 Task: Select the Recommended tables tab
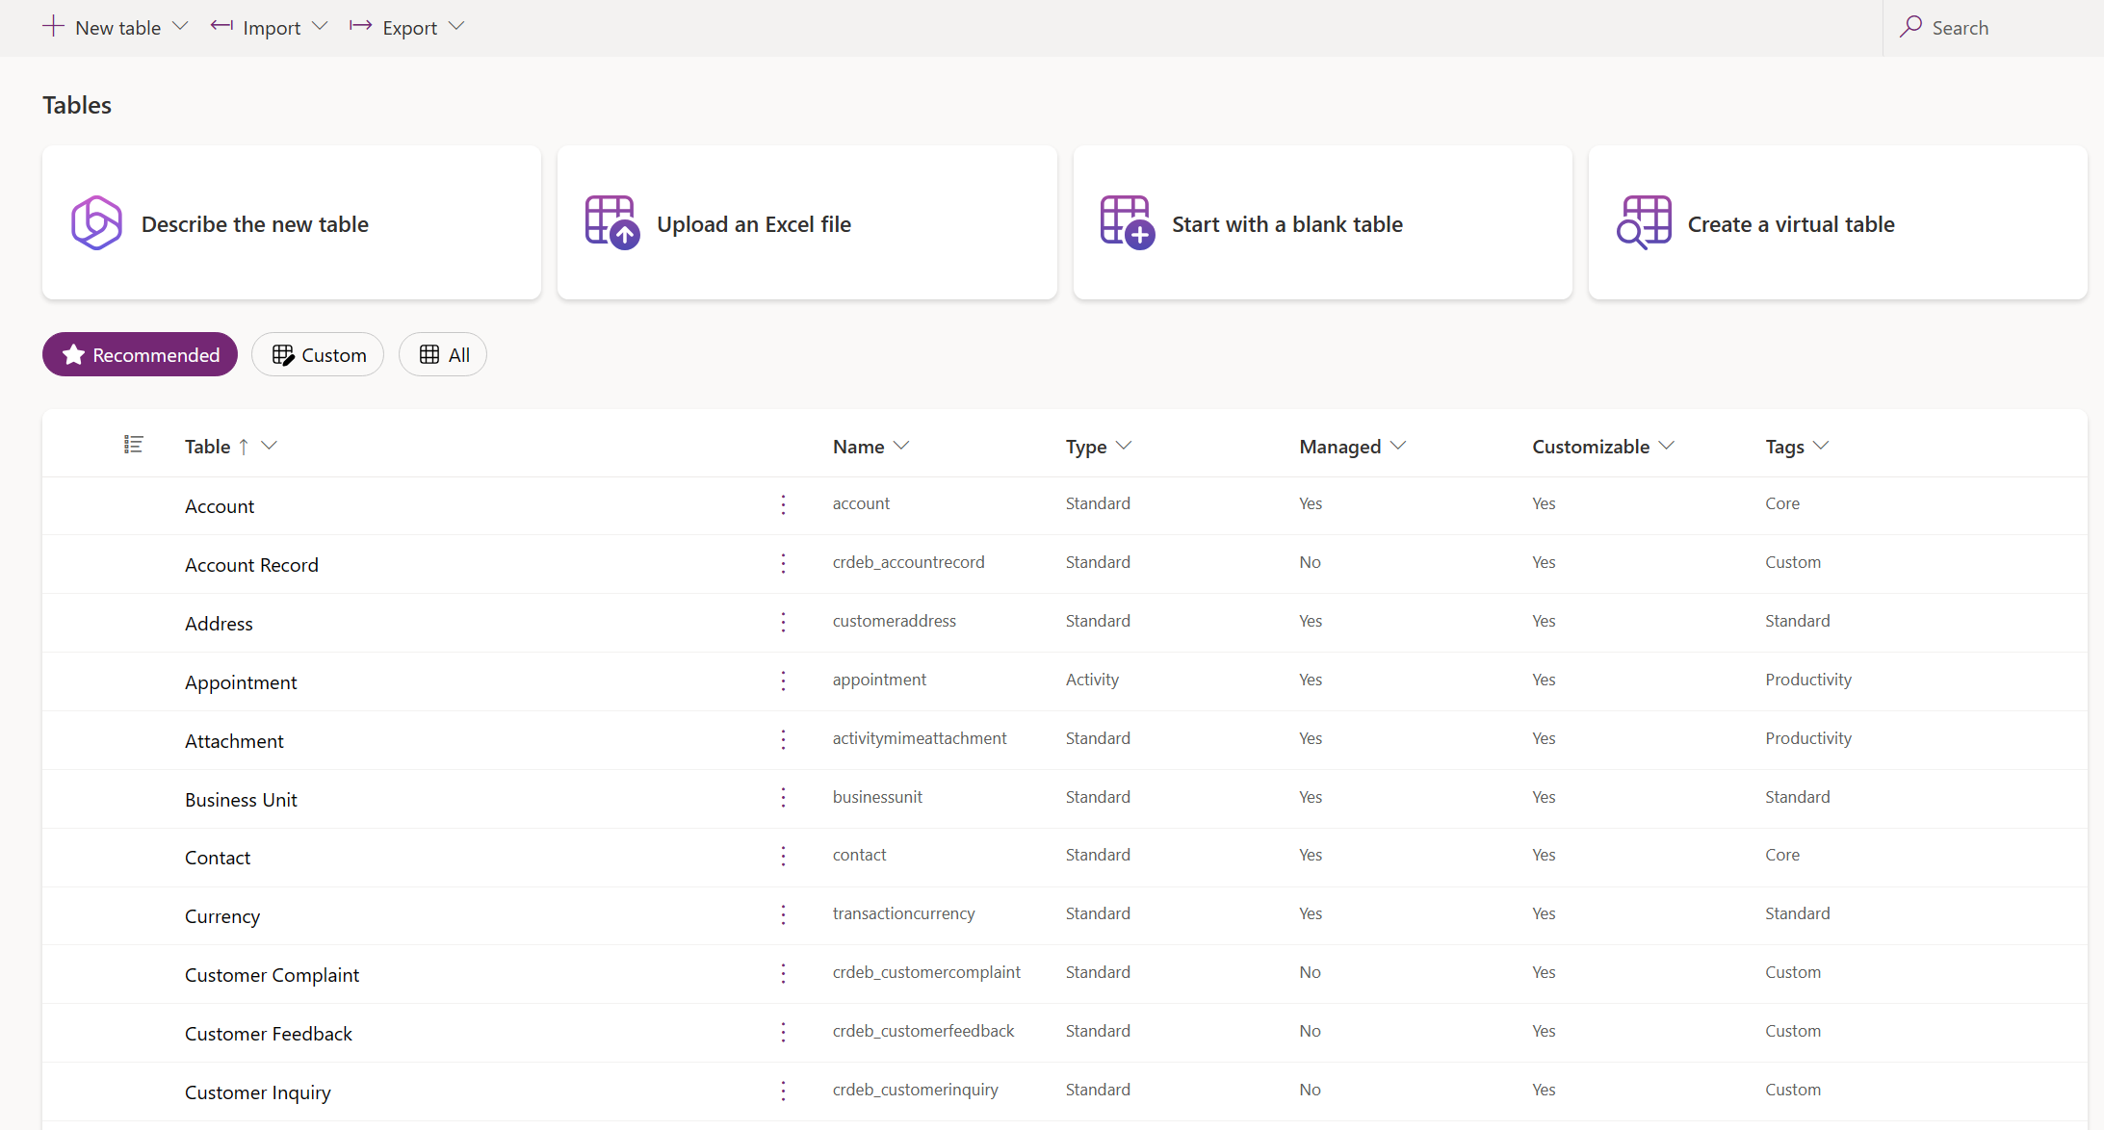click(x=141, y=353)
